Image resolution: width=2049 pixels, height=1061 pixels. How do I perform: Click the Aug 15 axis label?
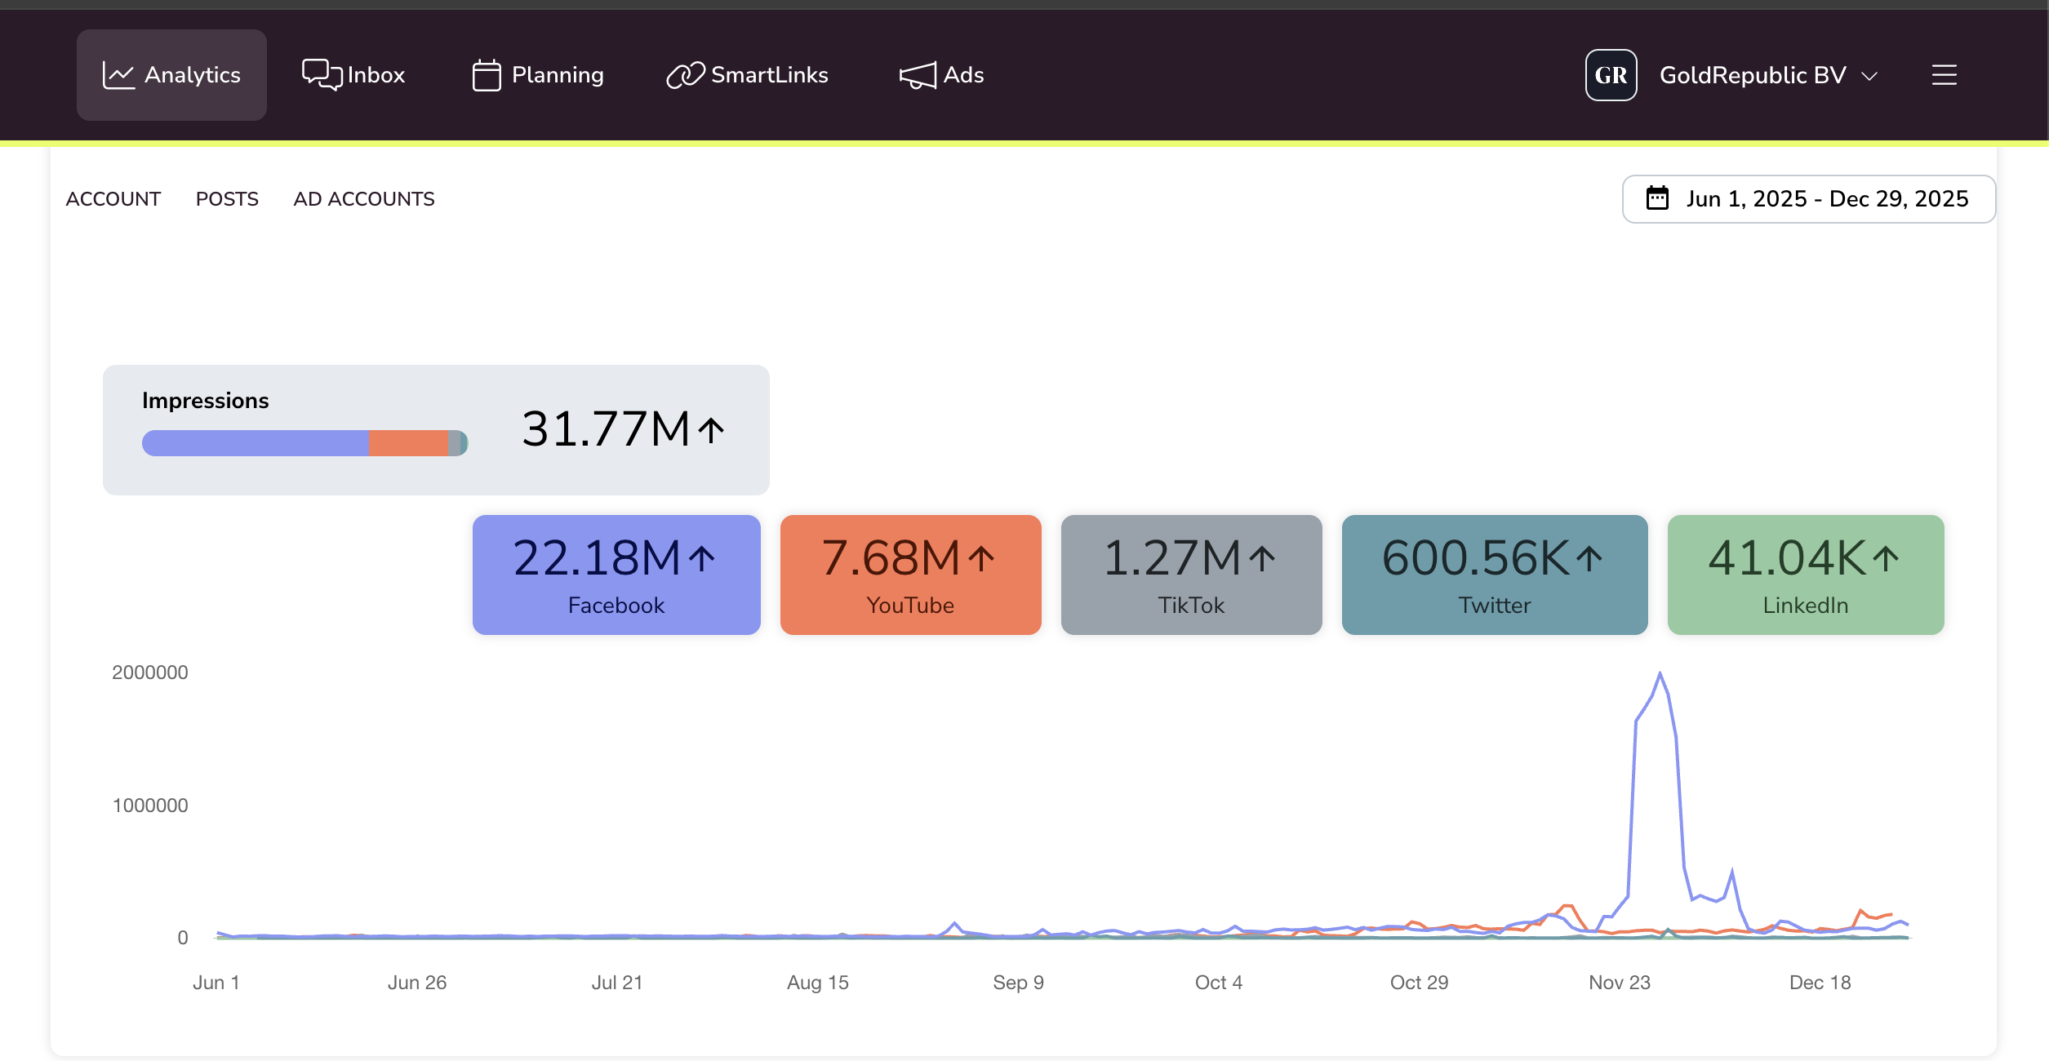pos(818,983)
